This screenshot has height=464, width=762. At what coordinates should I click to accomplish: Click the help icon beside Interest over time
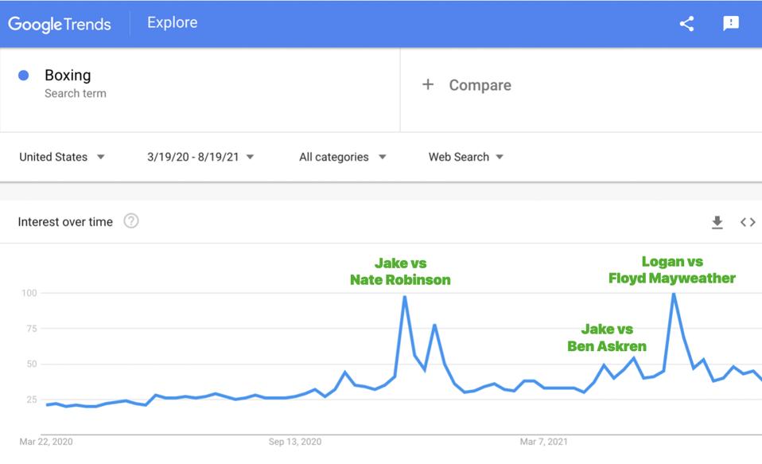tap(131, 221)
